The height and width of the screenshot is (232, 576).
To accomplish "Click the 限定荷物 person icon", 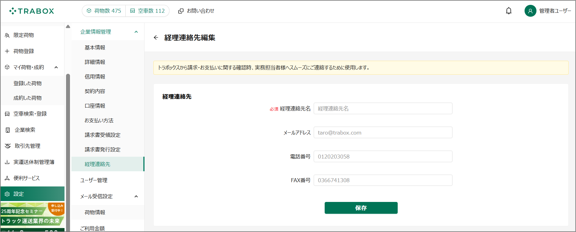I will pyautogui.click(x=7, y=35).
